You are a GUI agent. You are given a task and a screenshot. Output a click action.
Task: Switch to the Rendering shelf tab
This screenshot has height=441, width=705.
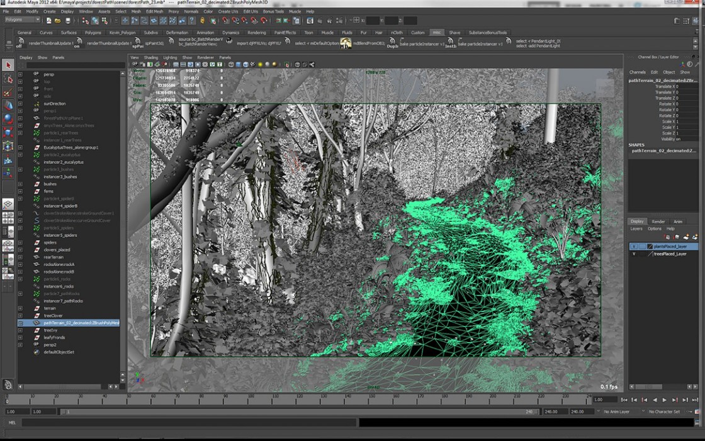256,33
